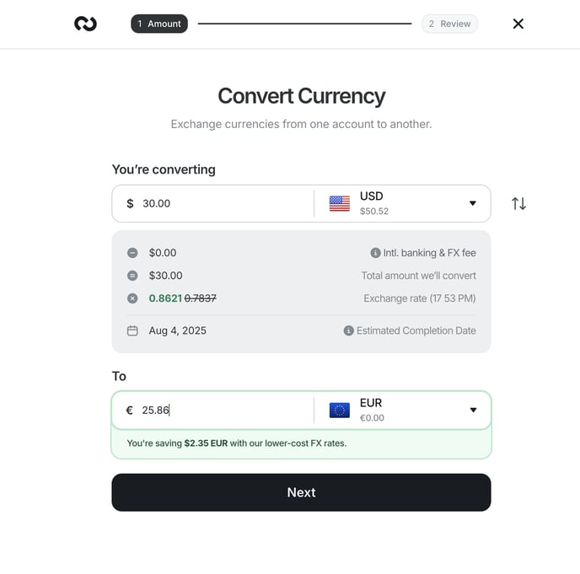Viewport: 580px width, 574px height.
Task: Go to step 1 Amount
Action: pos(159,24)
